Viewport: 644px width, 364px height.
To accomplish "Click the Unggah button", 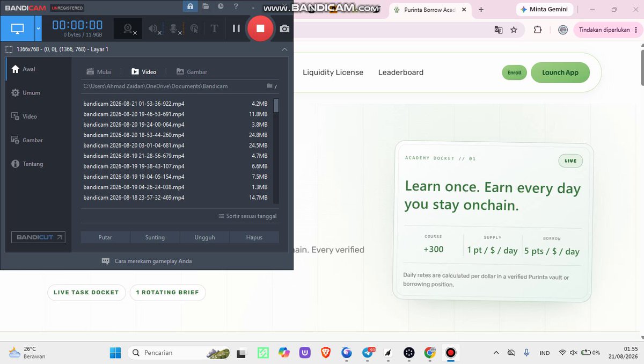I will tap(205, 237).
